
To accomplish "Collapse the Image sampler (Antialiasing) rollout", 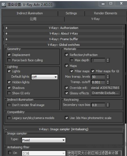I will 64,129.
